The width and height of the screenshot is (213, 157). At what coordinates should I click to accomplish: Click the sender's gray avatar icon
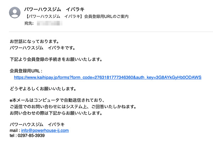pyautogui.click(x=15, y=13)
